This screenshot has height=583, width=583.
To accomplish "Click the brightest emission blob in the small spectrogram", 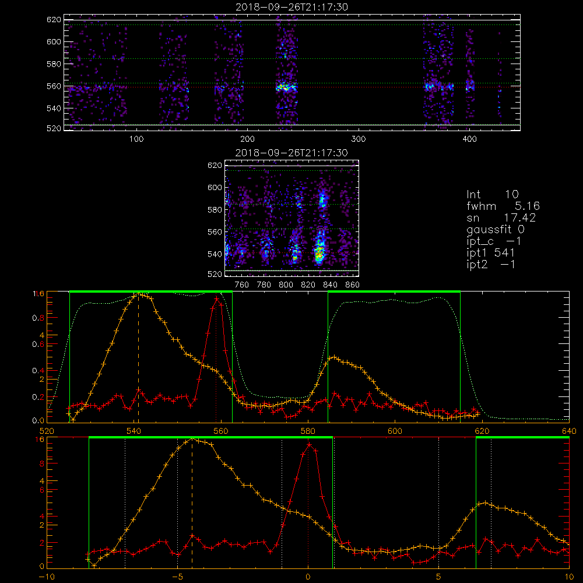I will coord(319,253).
